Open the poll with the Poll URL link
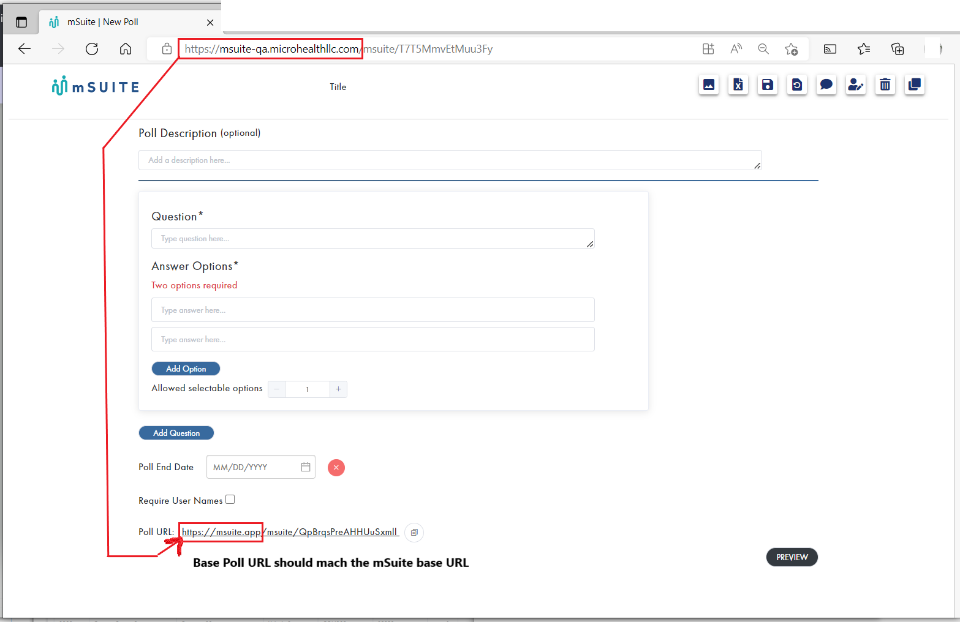Screen dimensions: 960x622 pyautogui.click(x=288, y=531)
